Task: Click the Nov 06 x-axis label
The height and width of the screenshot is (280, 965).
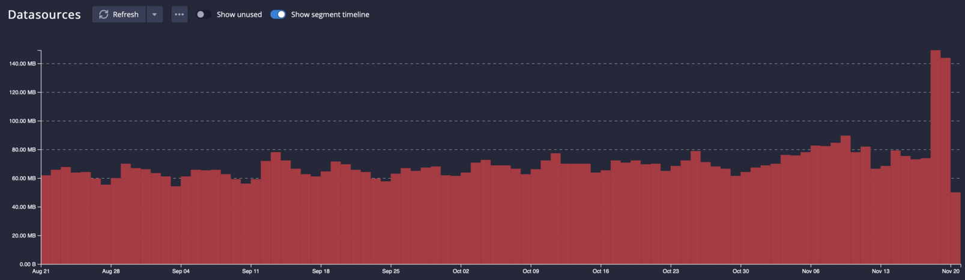Action: pos(811,272)
